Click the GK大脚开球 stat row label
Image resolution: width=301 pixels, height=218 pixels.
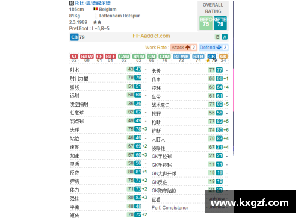(164, 173)
